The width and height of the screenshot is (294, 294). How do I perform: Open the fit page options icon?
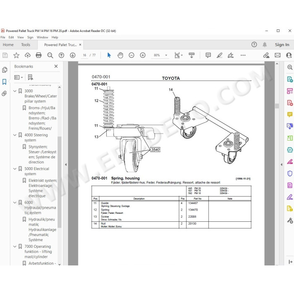pyautogui.click(x=177, y=55)
